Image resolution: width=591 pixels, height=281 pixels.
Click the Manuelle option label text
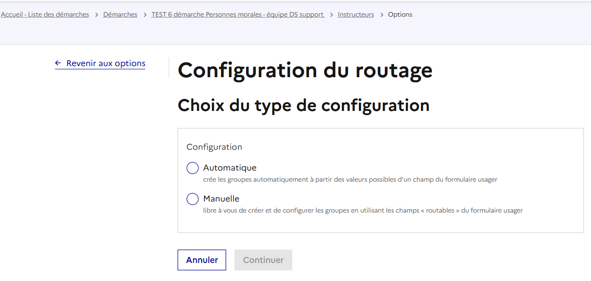pos(221,199)
